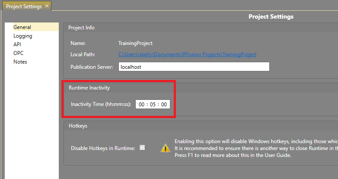Open the TrainingProject local path link
Viewport: 338px width, 179px height.
coord(188,54)
